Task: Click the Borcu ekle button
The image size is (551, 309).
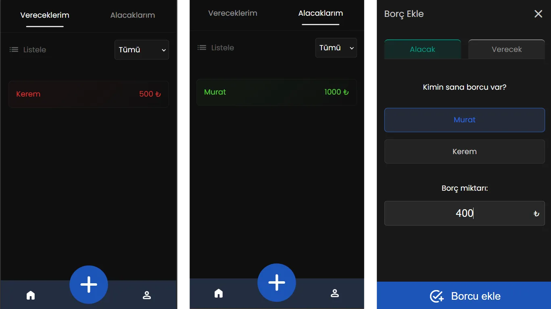Action: click(464, 296)
